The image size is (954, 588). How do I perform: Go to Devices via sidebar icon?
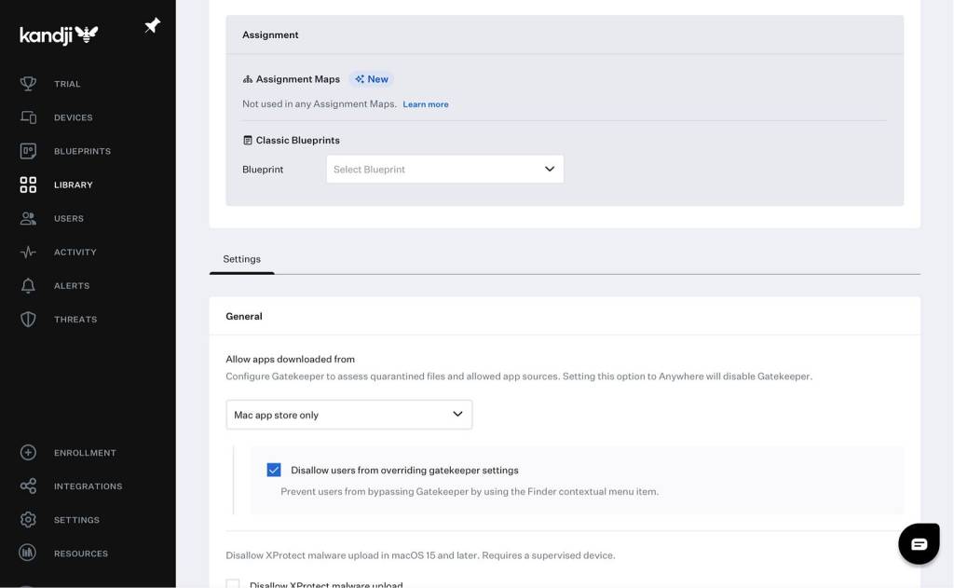[28, 117]
